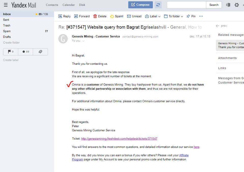Click the Label tag icon
The image size is (244, 172).
click(x=147, y=16)
